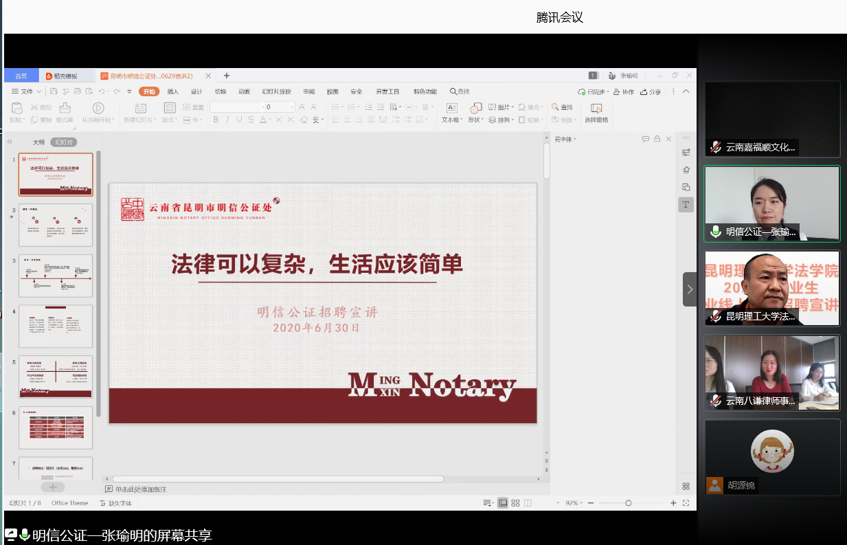The width and height of the screenshot is (847, 545).
Task: Click the New Slide (新建幻灯片) icon
Action: pyautogui.click(x=140, y=108)
